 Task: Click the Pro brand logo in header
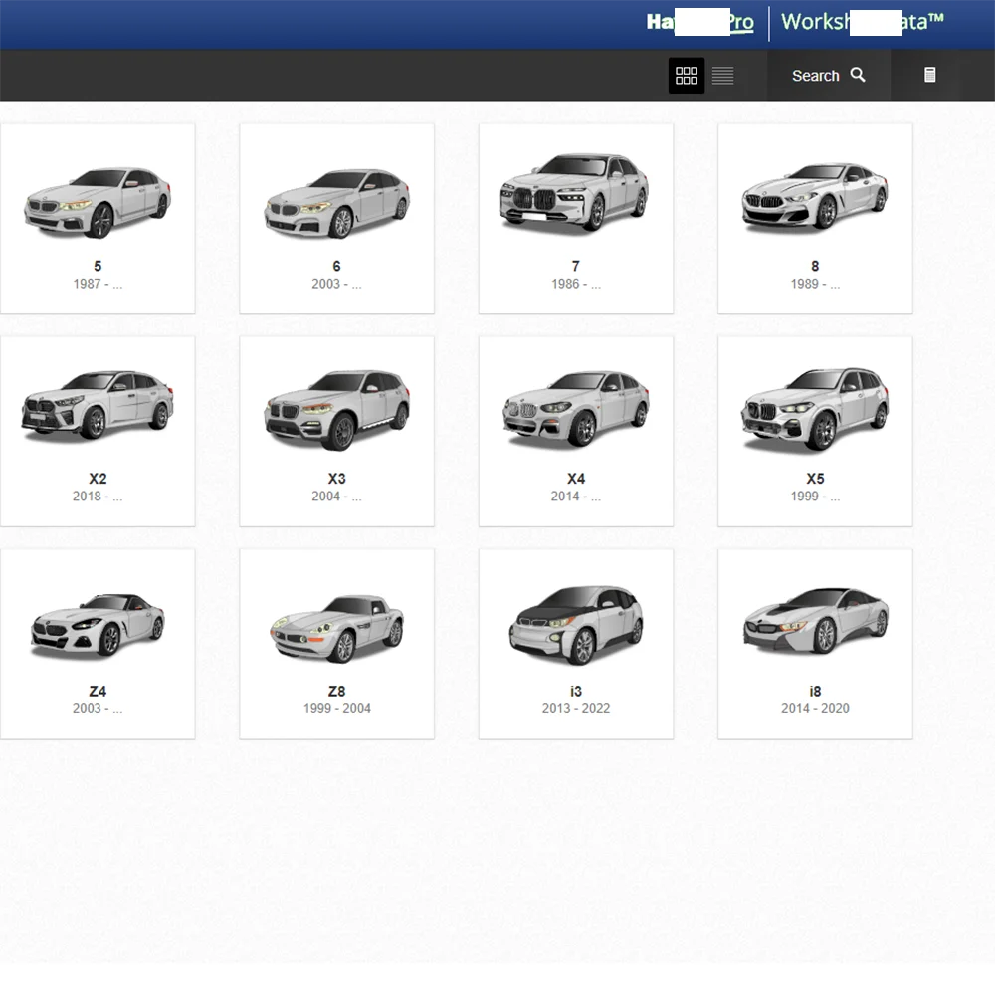click(x=699, y=22)
